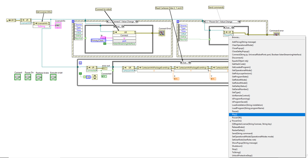
Task: Select UnlockProtectiveStop() menu entry
Action: pyautogui.click(x=267, y=156)
